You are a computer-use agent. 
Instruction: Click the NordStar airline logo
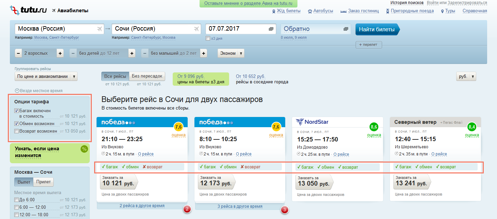[x=312, y=122]
